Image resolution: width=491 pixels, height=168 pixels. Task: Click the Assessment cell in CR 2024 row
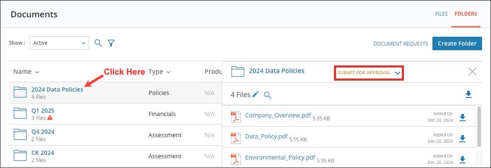165,156
